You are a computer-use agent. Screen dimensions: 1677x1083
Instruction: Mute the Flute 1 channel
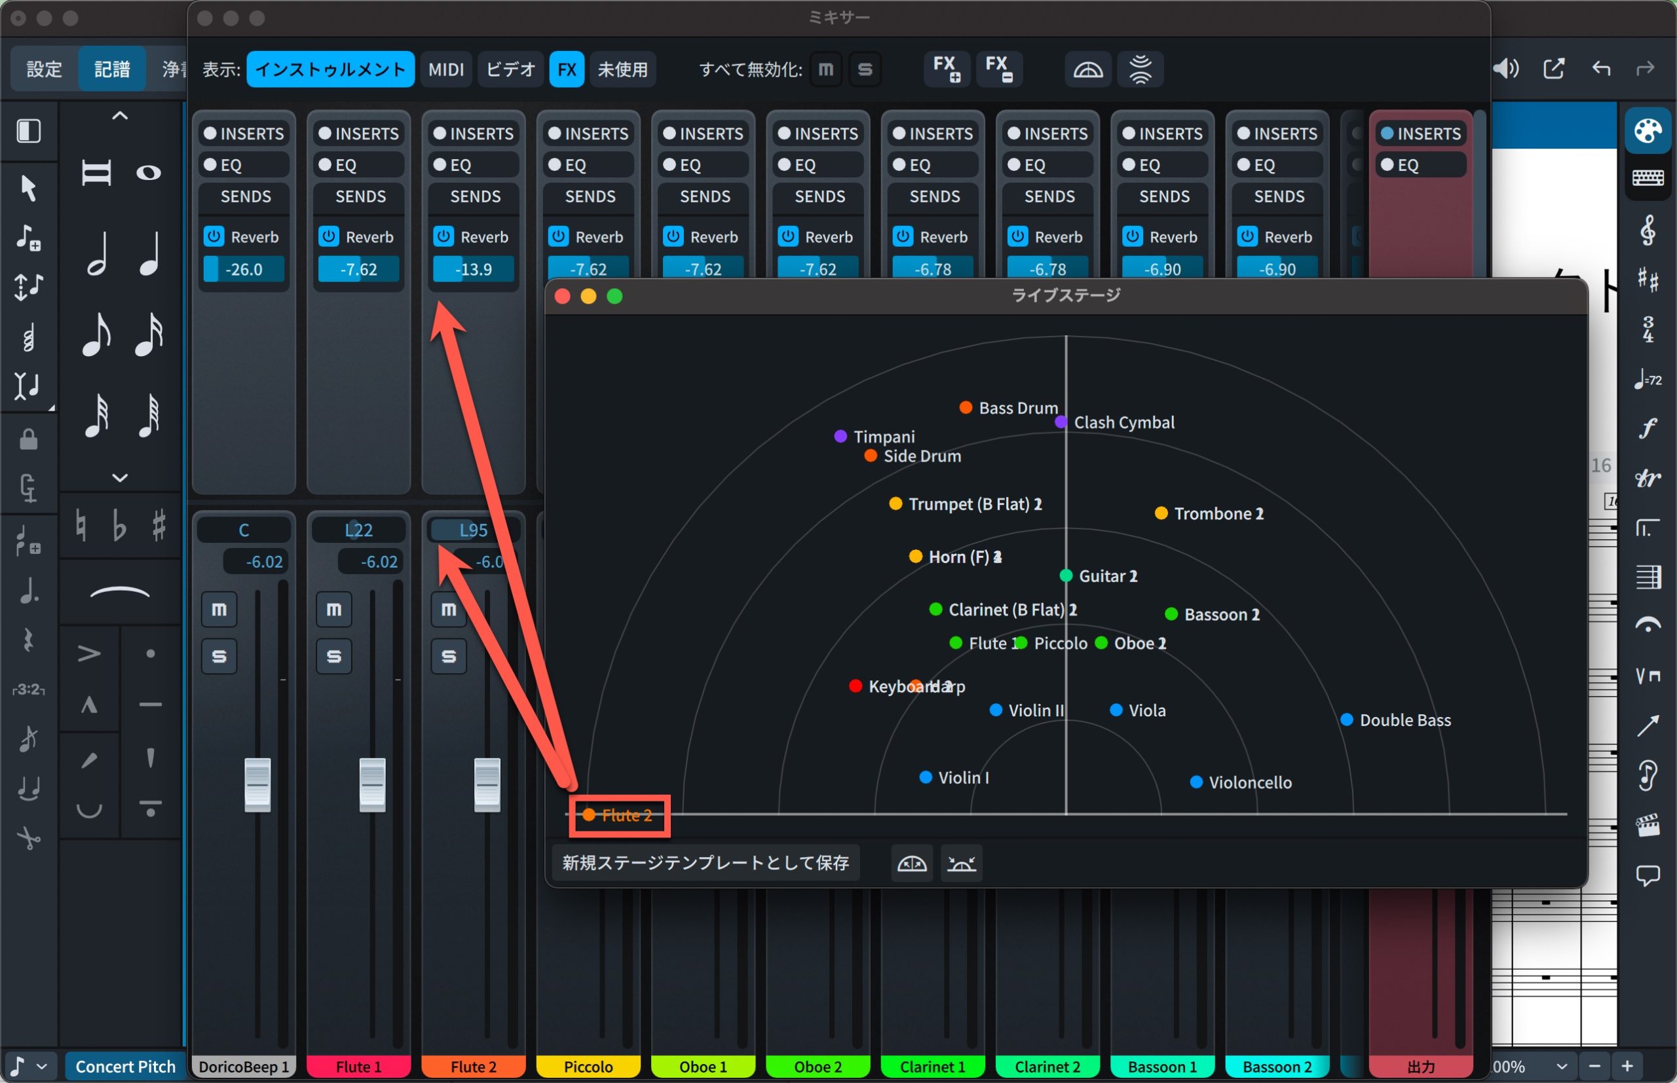[x=333, y=609]
